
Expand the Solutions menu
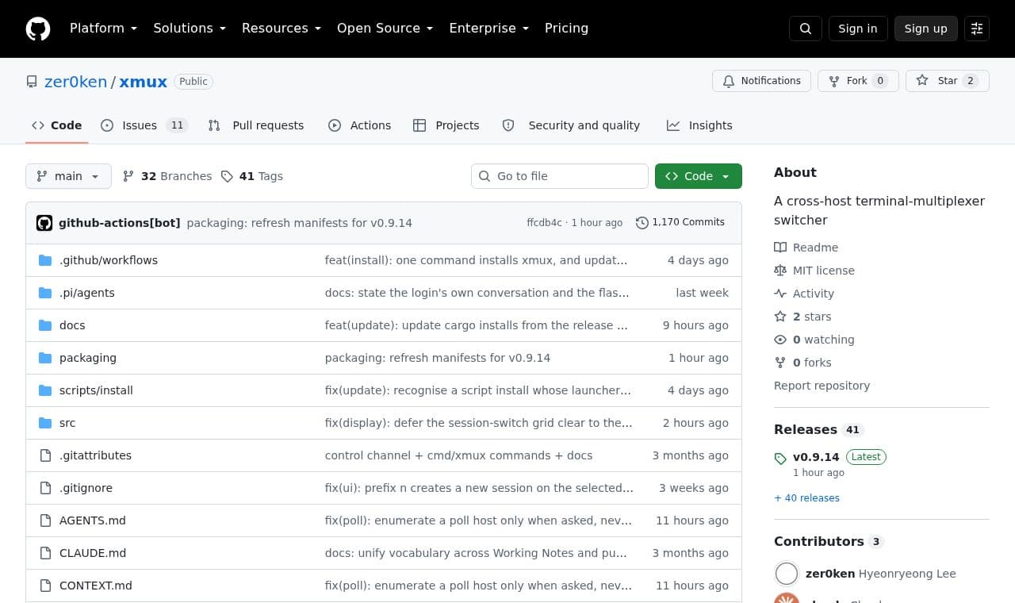(x=190, y=29)
